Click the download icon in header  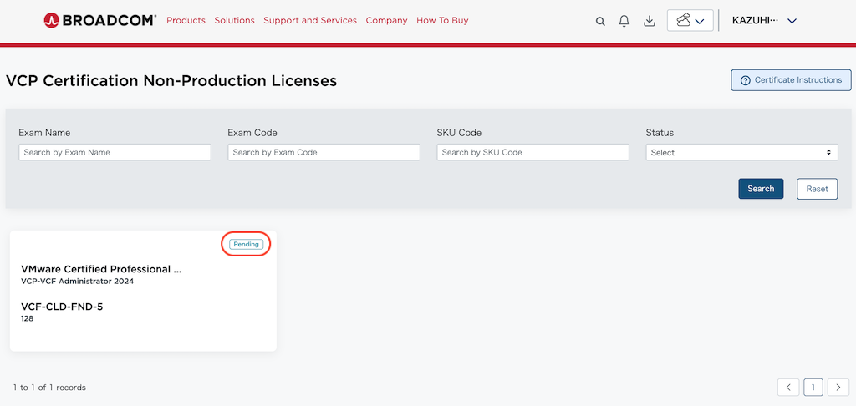tap(649, 21)
